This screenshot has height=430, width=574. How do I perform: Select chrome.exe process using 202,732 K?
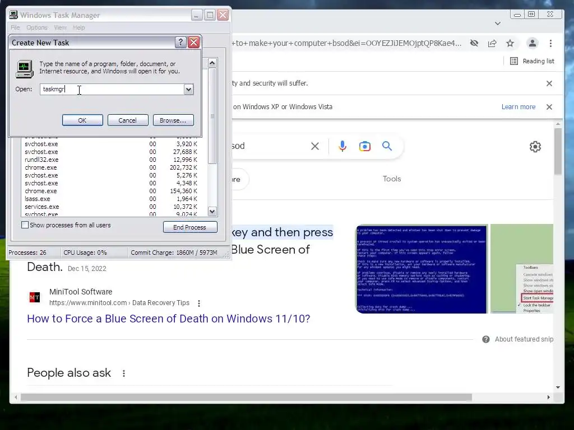tap(112, 167)
